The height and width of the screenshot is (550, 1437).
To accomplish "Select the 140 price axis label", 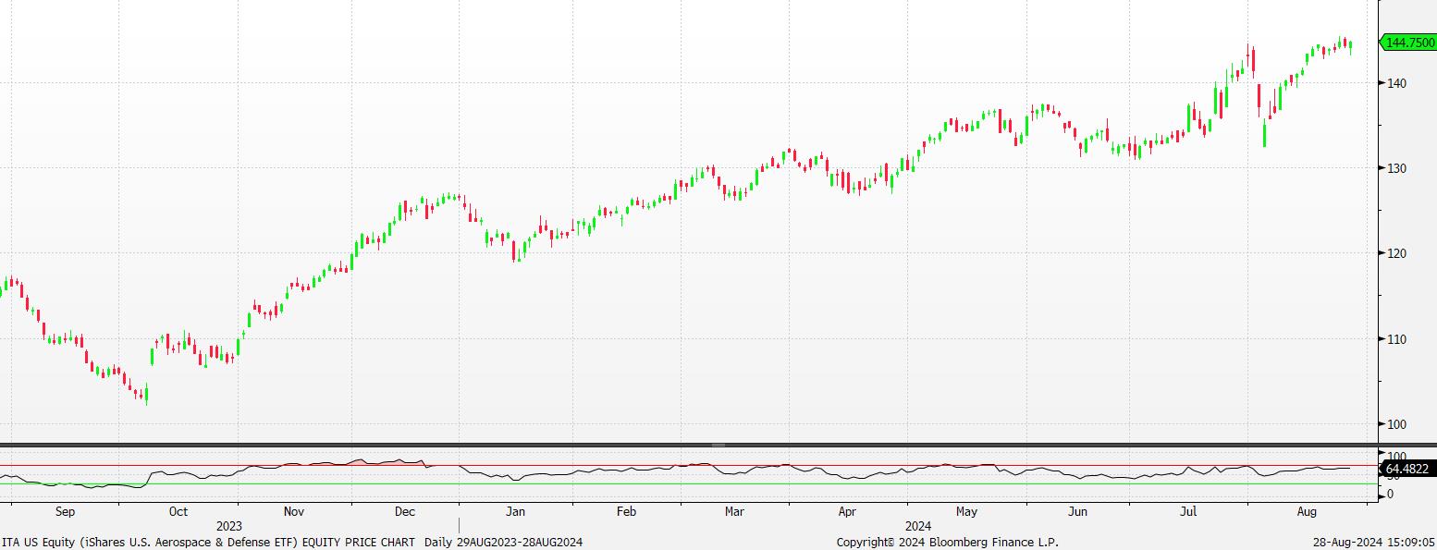I will 1395,83.
